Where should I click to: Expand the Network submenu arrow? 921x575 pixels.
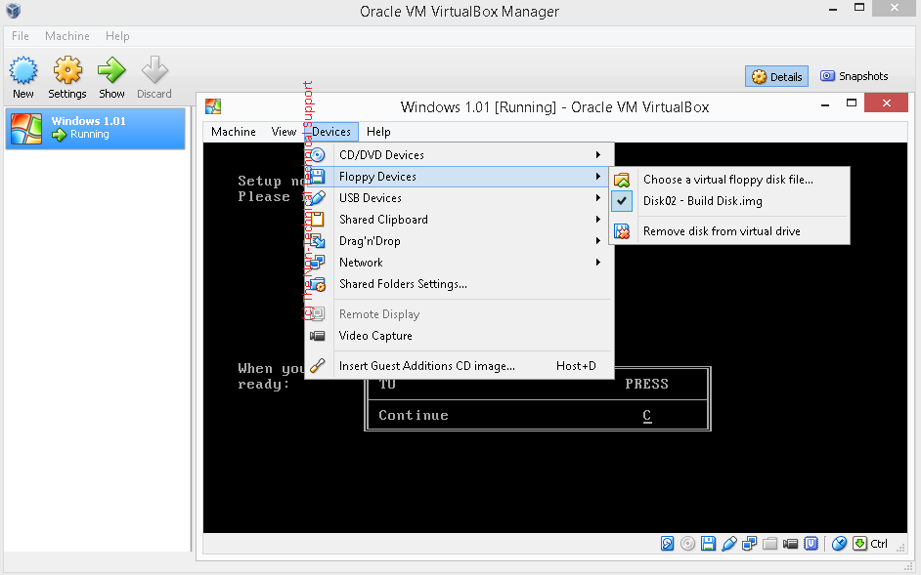(598, 263)
